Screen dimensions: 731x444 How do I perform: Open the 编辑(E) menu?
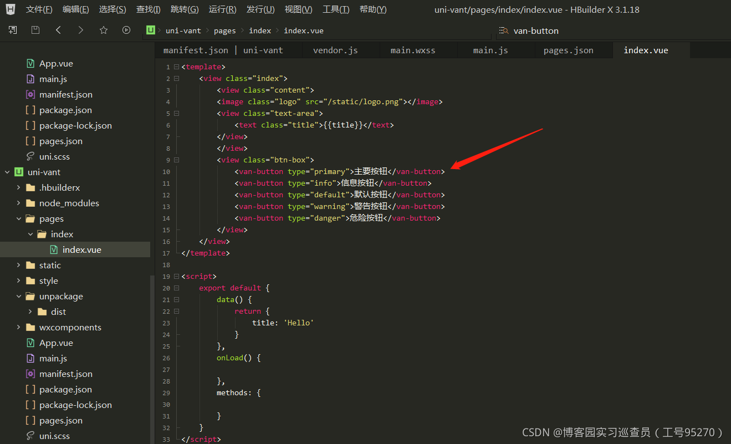pos(75,9)
